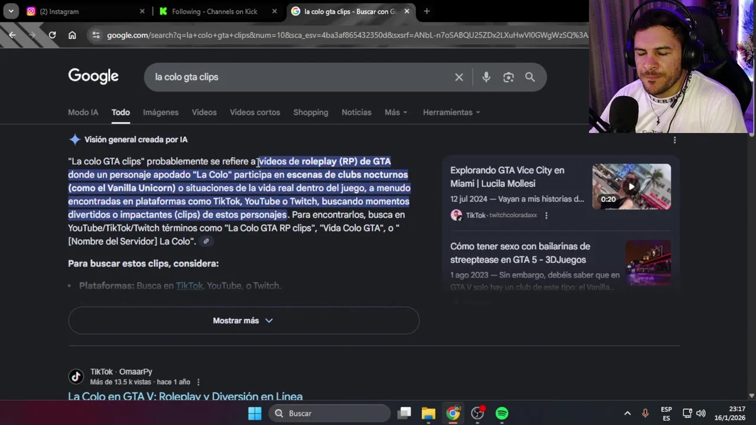Open the Shopping results tab
Viewport: 756px width, 425px height.
click(311, 112)
